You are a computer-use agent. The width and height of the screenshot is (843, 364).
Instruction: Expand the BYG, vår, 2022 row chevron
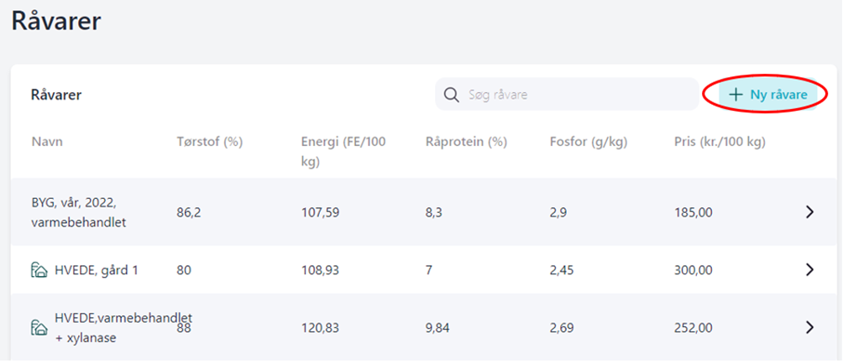(809, 212)
